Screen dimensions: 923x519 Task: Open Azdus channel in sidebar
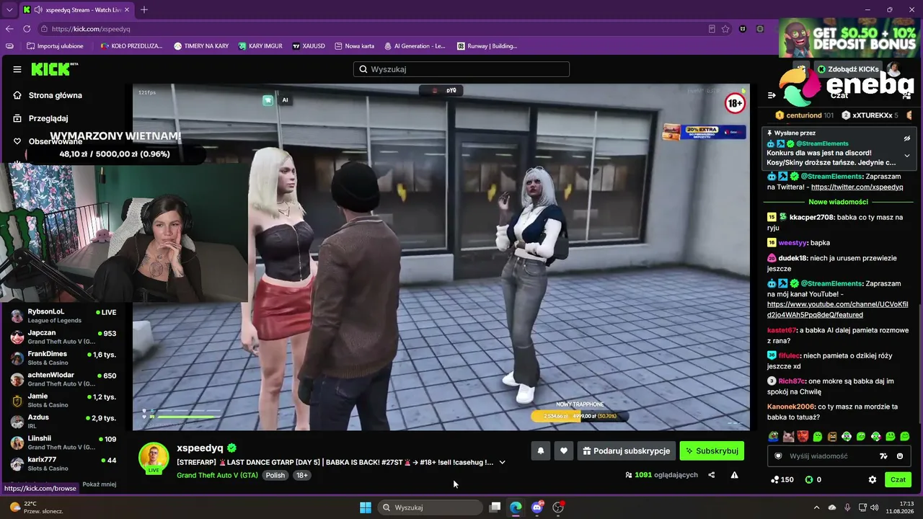click(63, 421)
